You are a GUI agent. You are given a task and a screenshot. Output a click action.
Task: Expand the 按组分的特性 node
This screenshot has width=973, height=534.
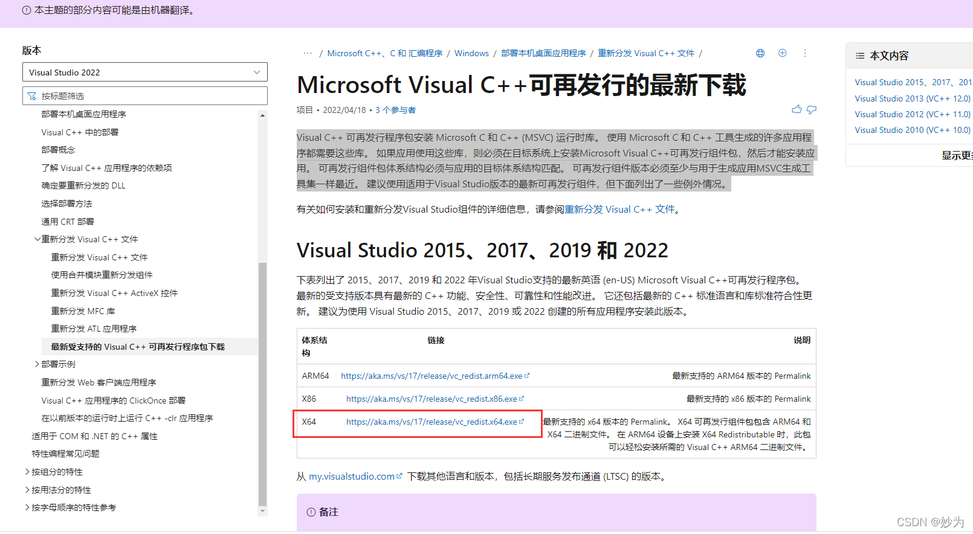click(x=28, y=472)
